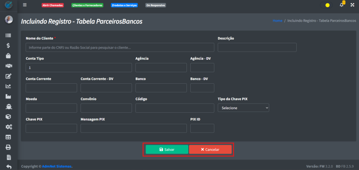
Task: Click the printer icon in sidebar
Action: (8, 147)
